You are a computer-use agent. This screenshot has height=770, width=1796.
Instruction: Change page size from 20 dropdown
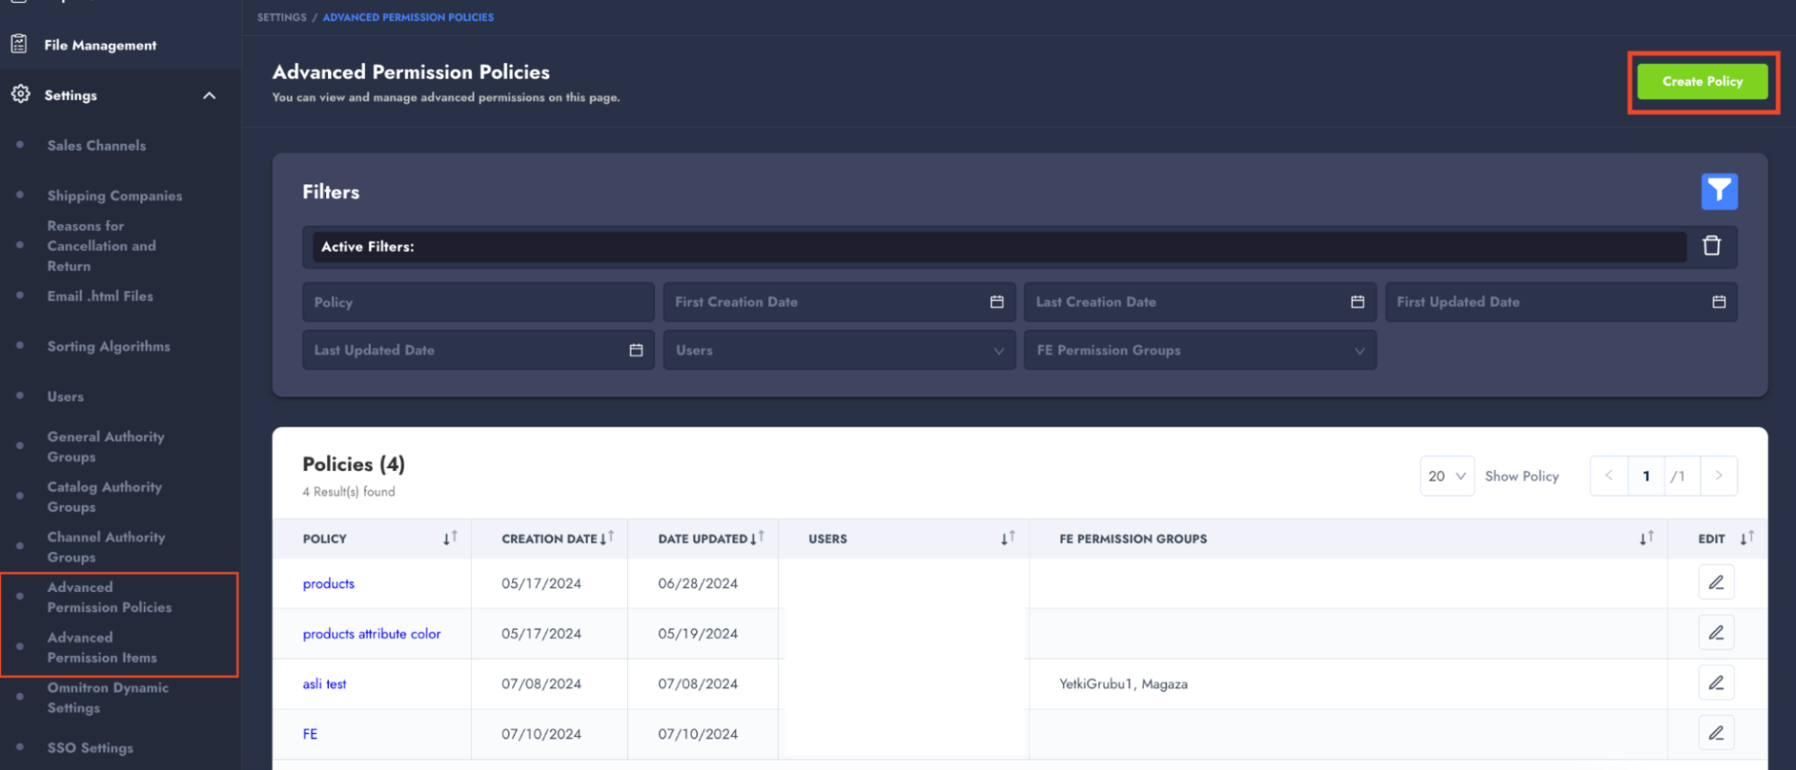point(1447,476)
